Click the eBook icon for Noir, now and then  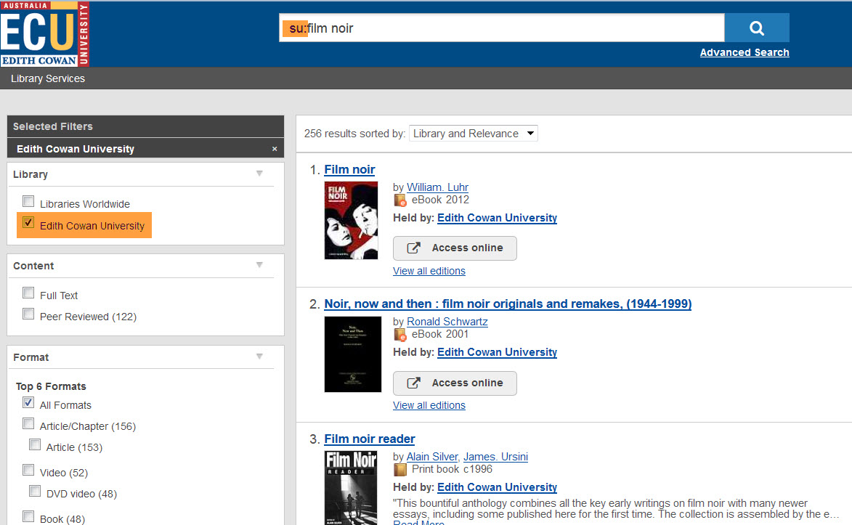(x=400, y=335)
